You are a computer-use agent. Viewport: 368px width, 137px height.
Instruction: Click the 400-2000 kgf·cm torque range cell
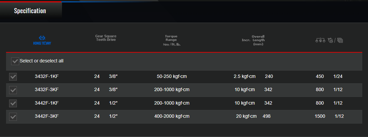[172, 116]
